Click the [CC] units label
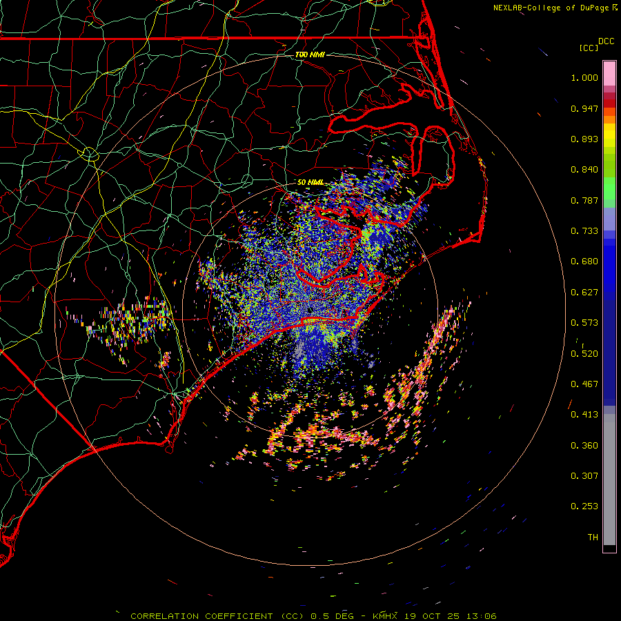The image size is (621, 621). pos(589,48)
